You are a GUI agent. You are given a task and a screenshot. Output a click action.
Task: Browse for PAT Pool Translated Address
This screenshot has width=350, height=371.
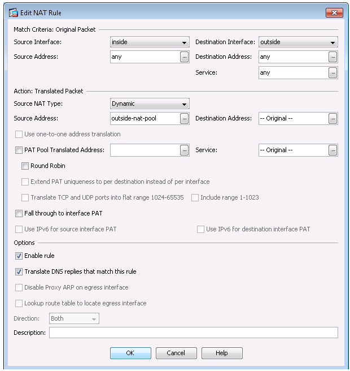coord(184,150)
